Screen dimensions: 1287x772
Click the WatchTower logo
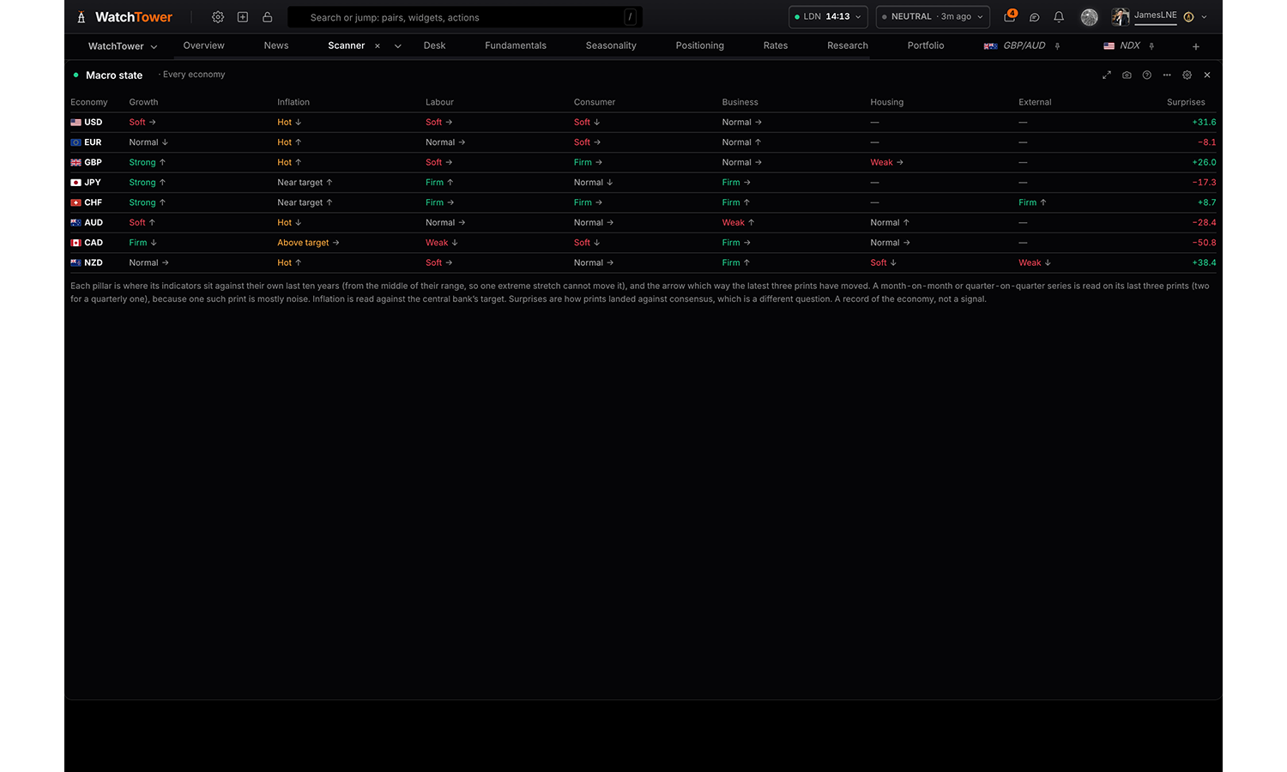[x=125, y=17]
